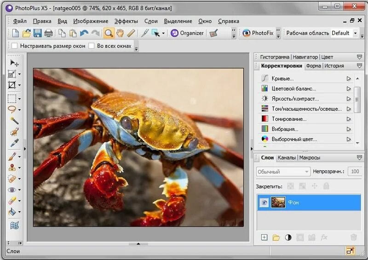Open the Organizer
The image size is (368, 260).
(187, 33)
